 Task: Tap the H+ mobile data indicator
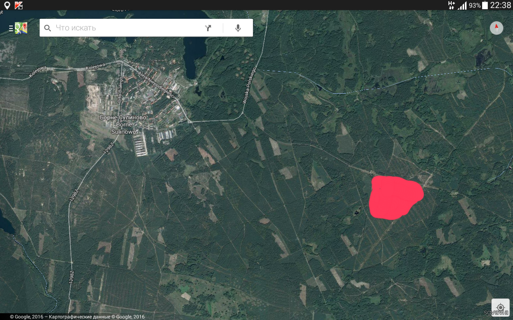(451, 5)
